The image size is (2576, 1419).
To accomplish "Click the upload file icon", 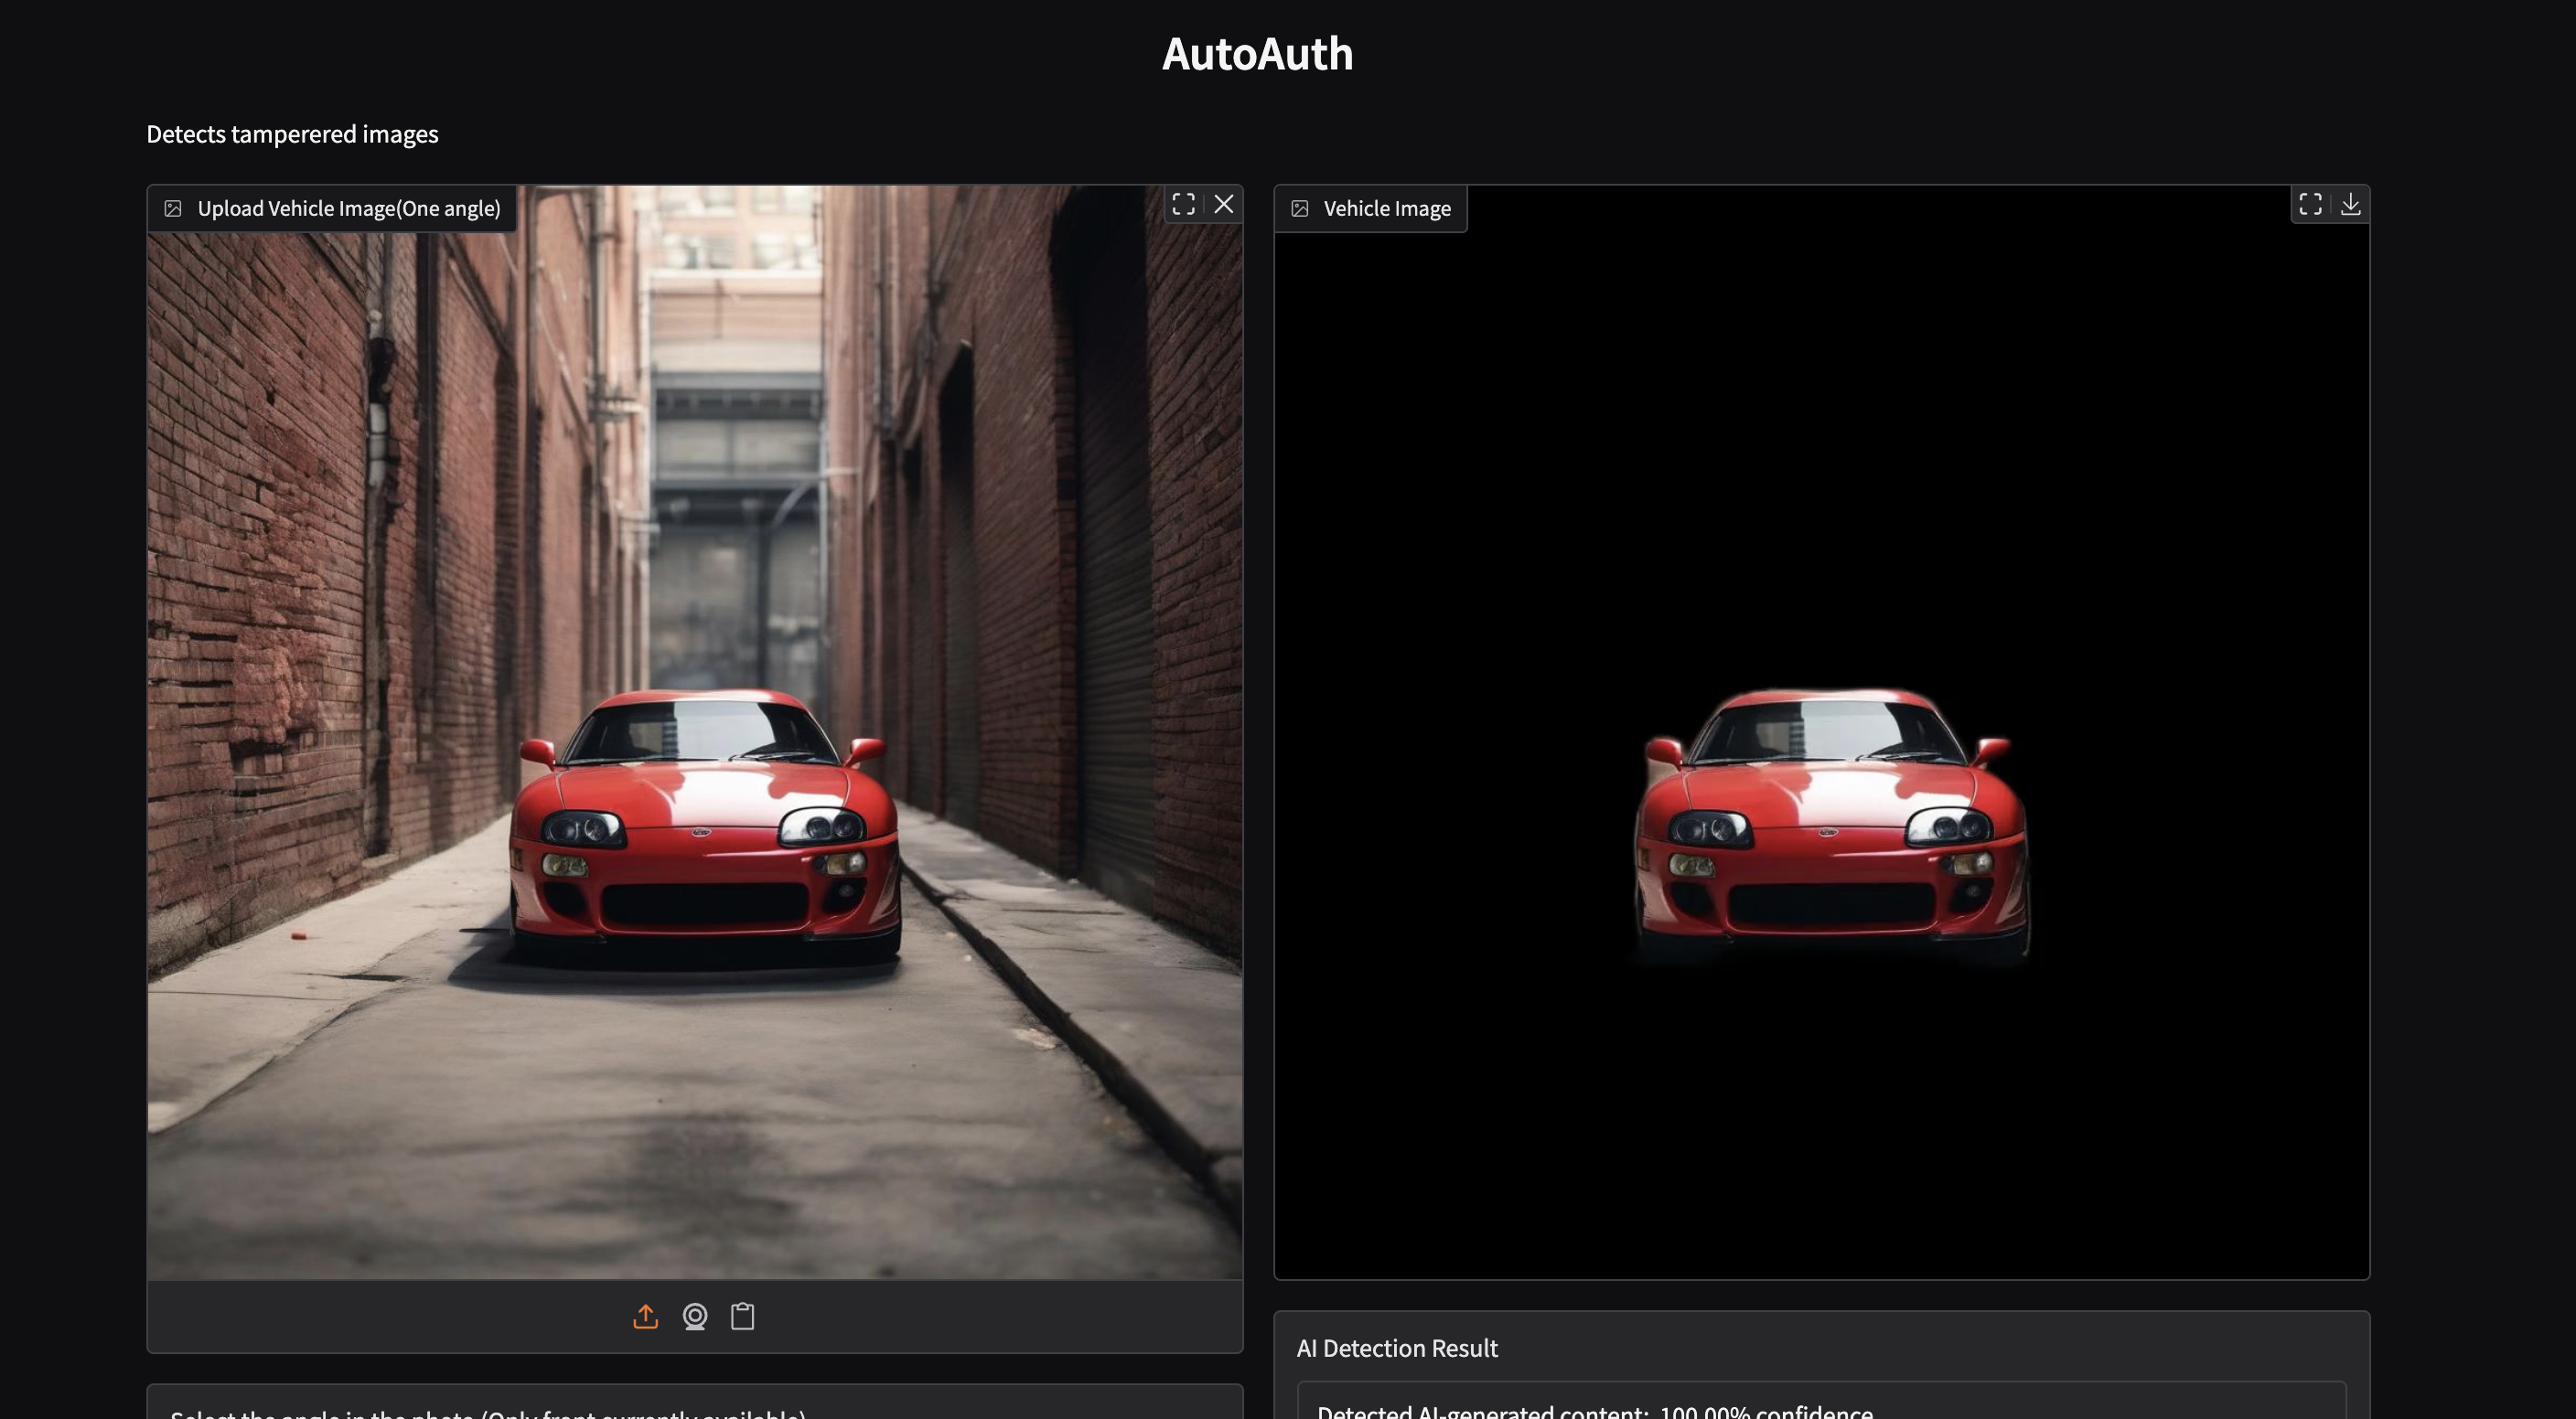I will (646, 1316).
